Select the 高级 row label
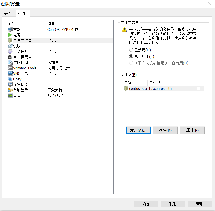 coord(17,95)
